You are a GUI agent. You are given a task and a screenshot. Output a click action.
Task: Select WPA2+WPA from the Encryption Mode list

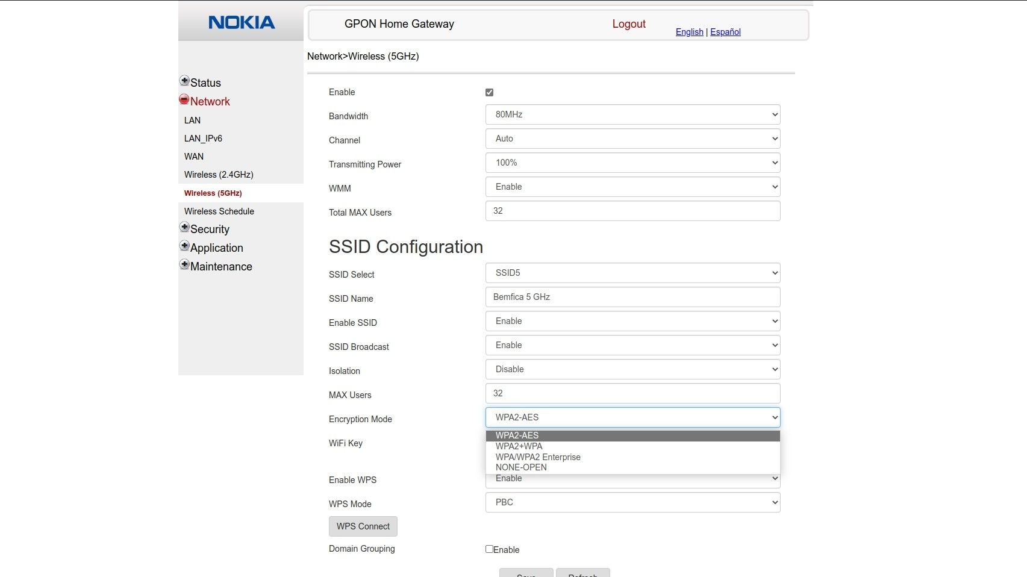click(x=518, y=446)
